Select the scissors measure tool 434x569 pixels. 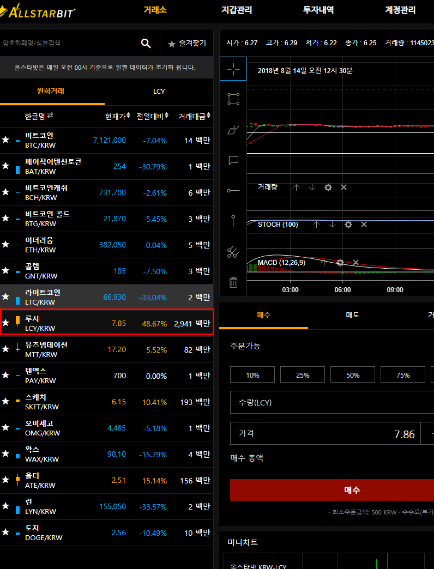[x=233, y=252]
